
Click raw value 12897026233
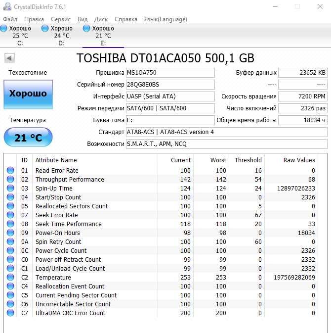click(296, 188)
